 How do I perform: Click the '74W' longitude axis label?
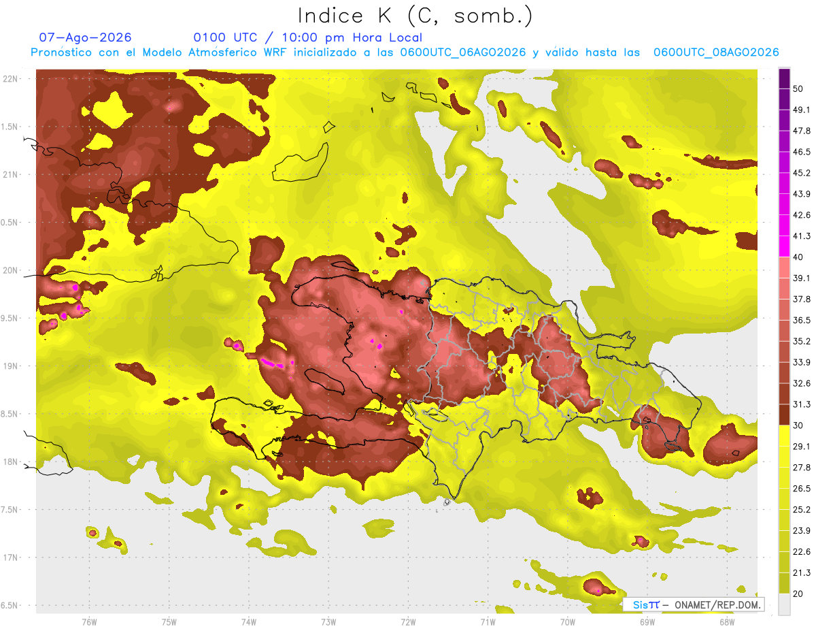click(x=249, y=621)
